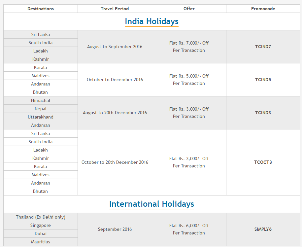Click the Promocode column header
Screen dimensions: 302x247
pyautogui.click(x=263, y=9)
